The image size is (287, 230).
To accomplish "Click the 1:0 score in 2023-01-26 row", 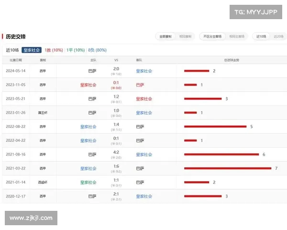I will pyautogui.click(x=116, y=111).
